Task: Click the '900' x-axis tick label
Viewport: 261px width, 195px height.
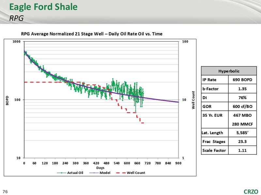Action: (x=178, y=163)
